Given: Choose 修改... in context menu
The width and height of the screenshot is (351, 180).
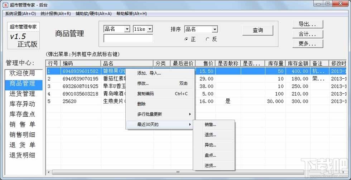Looking at the screenshot, I should [x=160, y=84].
